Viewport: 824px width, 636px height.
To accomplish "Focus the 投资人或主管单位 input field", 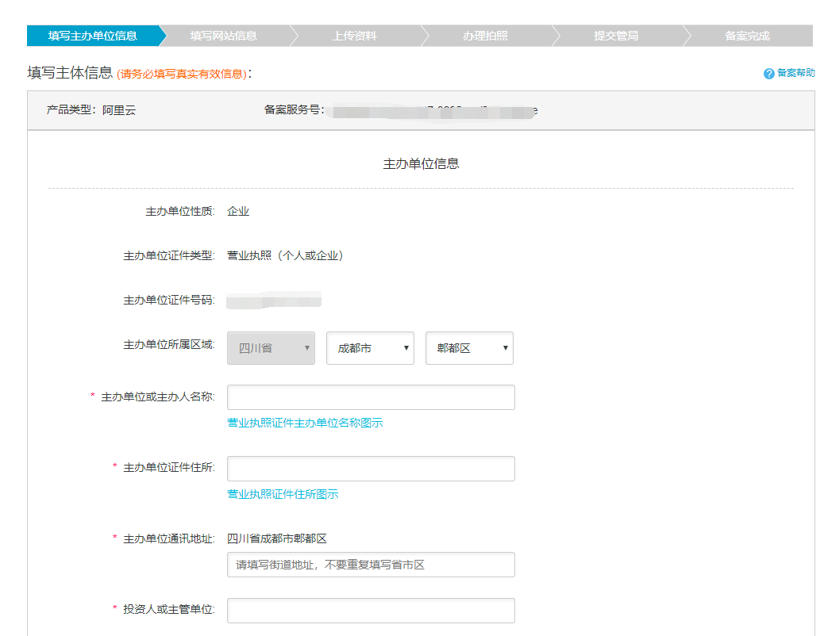I will [371, 611].
